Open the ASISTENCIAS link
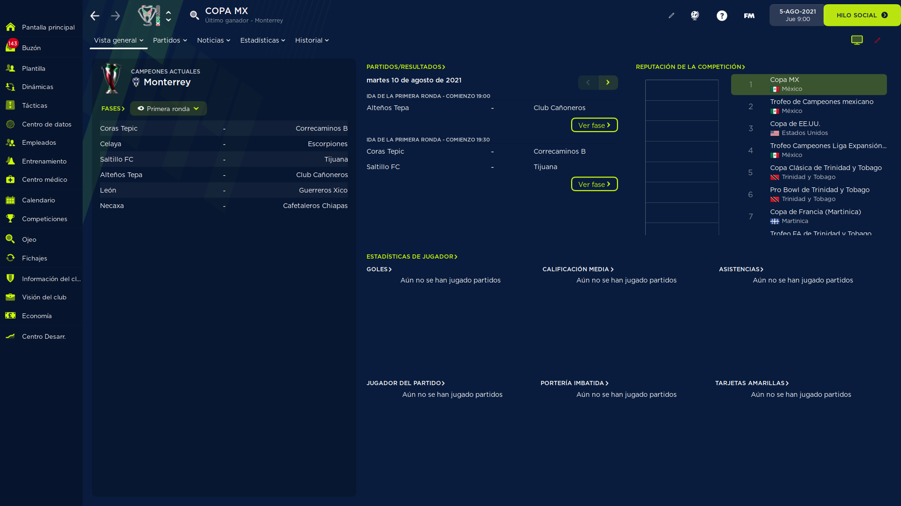The width and height of the screenshot is (901, 506). click(x=741, y=269)
